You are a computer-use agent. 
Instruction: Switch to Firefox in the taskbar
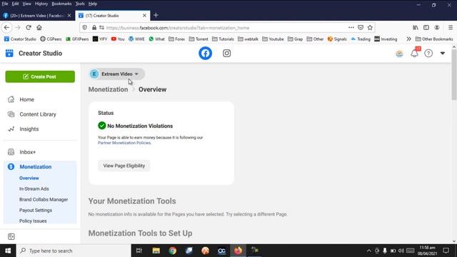(238, 251)
